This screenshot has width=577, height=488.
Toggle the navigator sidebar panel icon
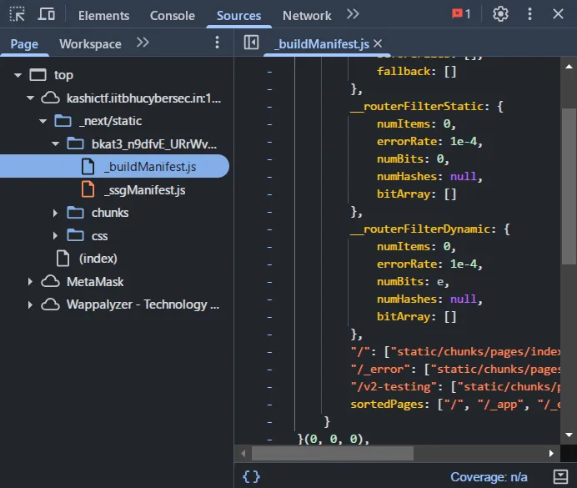[x=251, y=43]
